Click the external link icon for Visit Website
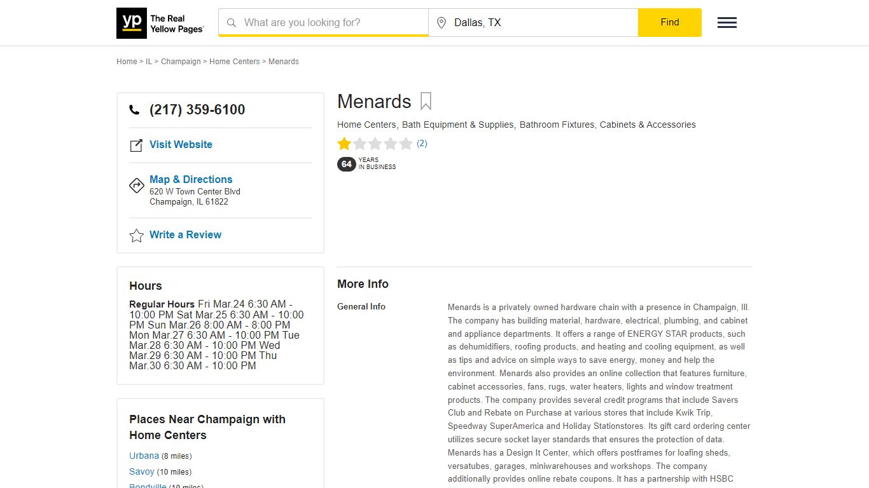This screenshot has height=488, width=869. point(136,146)
